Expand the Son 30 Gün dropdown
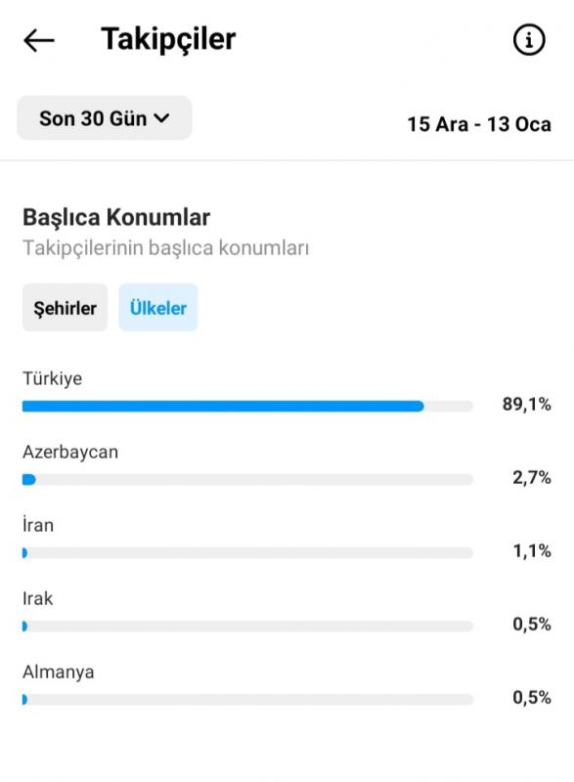The image size is (574, 782). pyautogui.click(x=105, y=118)
